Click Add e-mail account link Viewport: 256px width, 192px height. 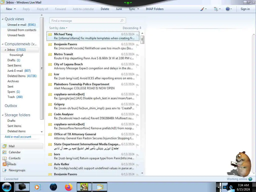(18, 137)
